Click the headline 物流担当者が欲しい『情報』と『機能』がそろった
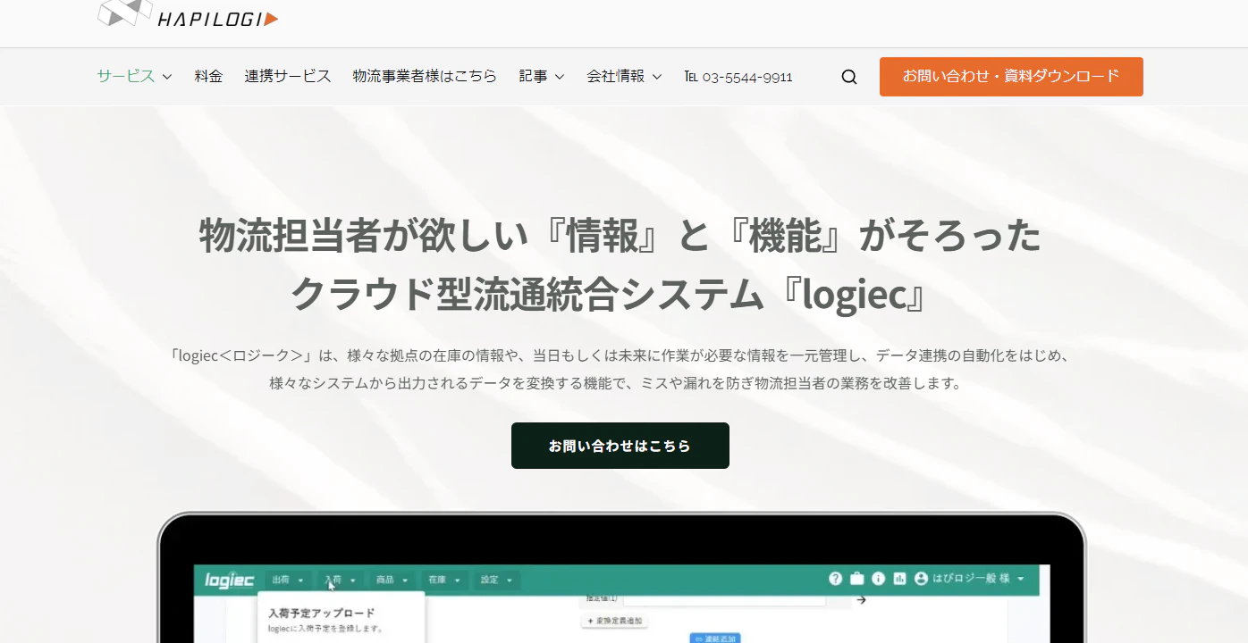Image resolution: width=1248 pixels, height=643 pixels. (620, 236)
